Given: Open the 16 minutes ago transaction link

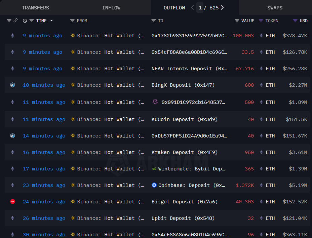Looking at the screenshot, I should [x=44, y=152].
